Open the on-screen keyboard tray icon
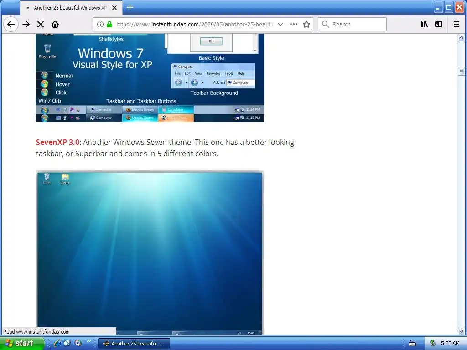Image resolution: width=467 pixels, height=350 pixels. (412, 344)
